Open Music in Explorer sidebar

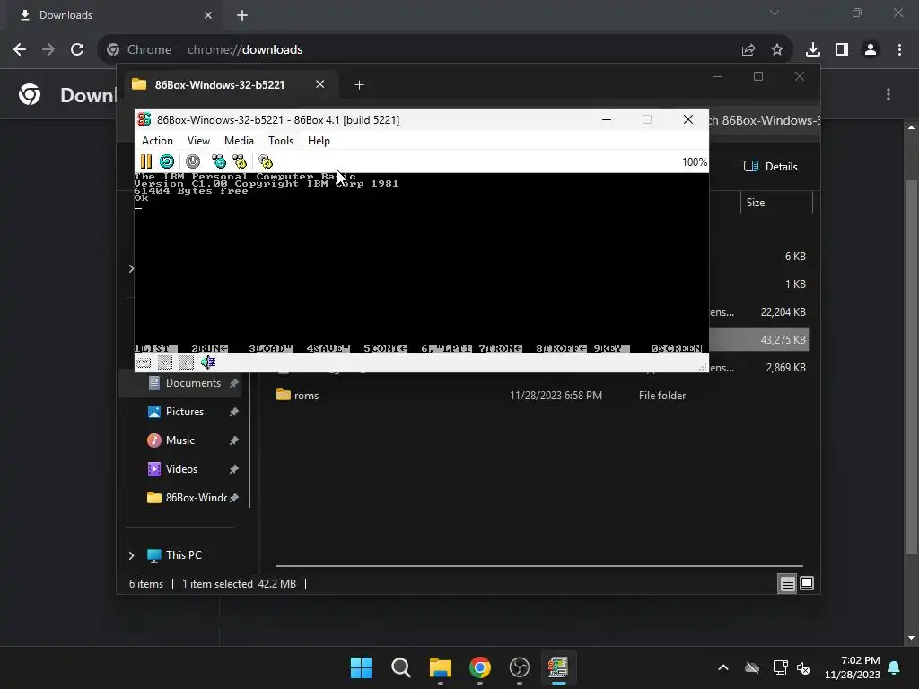[179, 440]
